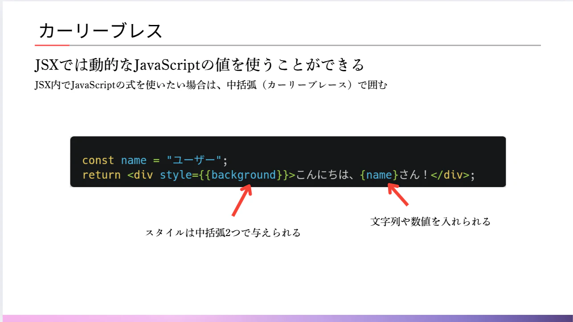This screenshot has height=322, width=573.
Task: Click the "{name}" expression in the return line
Action: 379,175
